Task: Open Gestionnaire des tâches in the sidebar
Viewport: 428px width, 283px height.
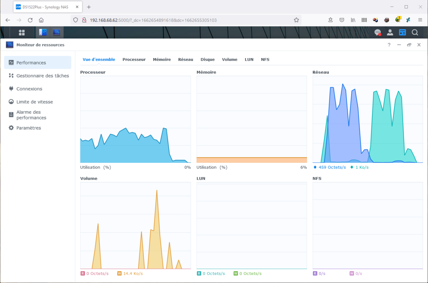Action: point(37,76)
